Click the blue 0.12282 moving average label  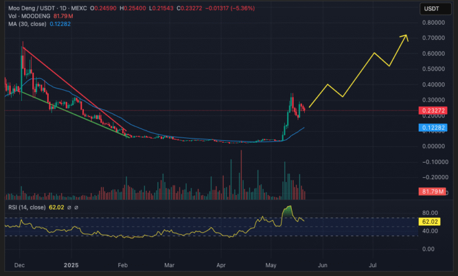pos(433,127)
